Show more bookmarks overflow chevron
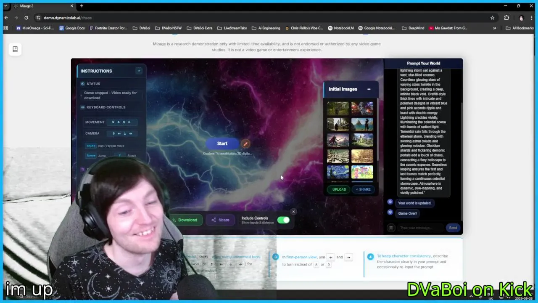538x303 pixels. tap(495, 28)
